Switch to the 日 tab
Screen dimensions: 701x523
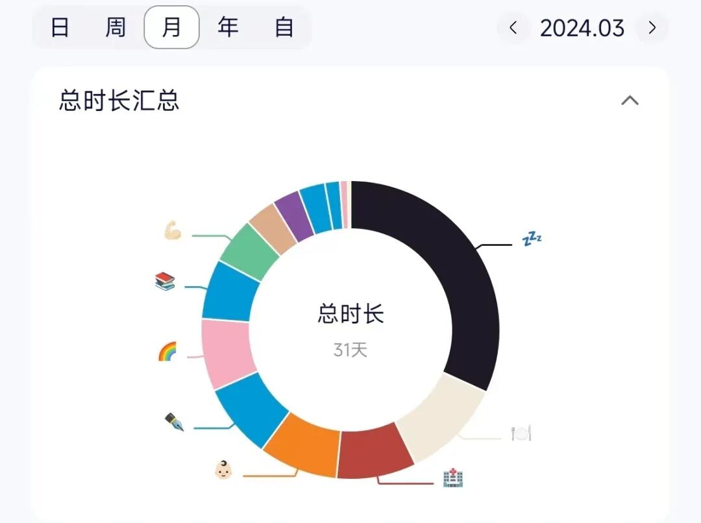click(x=60, y=27)
